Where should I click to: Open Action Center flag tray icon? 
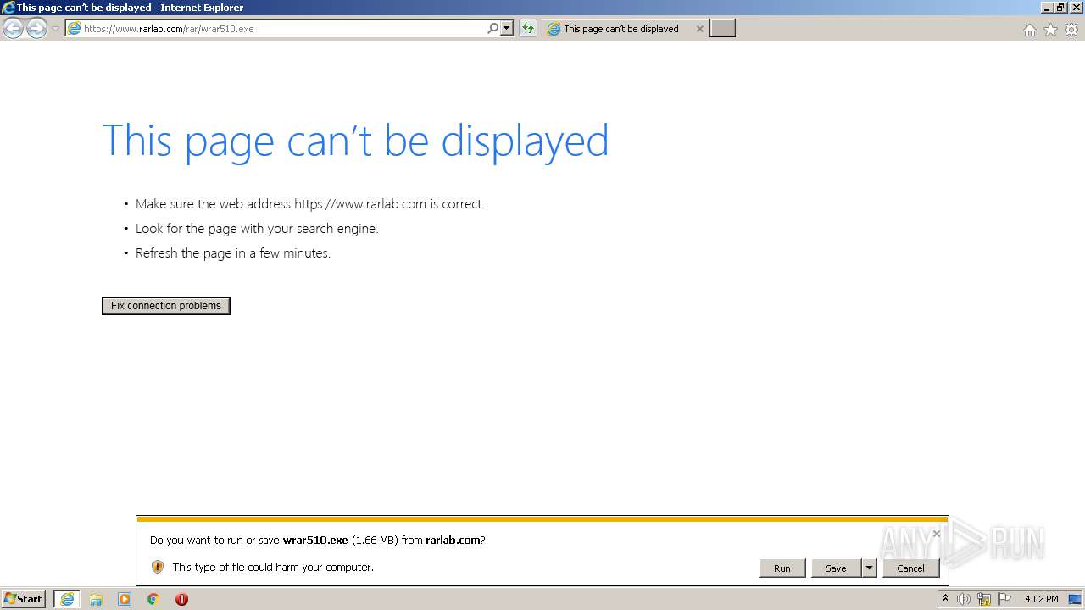[1004, 599]
